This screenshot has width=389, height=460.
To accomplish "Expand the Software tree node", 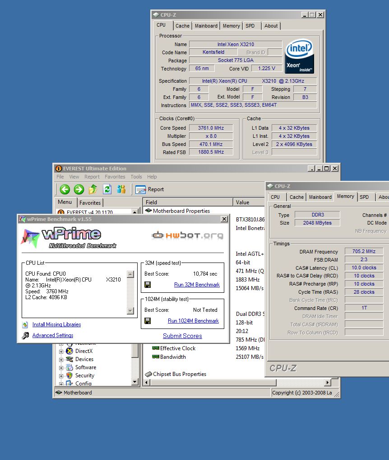I will pyautogui.click(x=61, y=368).
